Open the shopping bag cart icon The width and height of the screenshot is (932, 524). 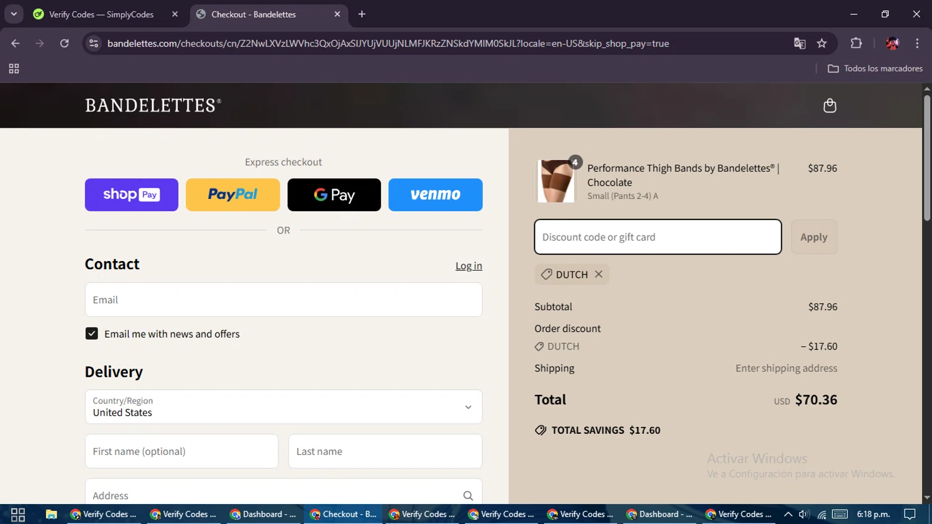pyautogui.click(x=829, y=106)
